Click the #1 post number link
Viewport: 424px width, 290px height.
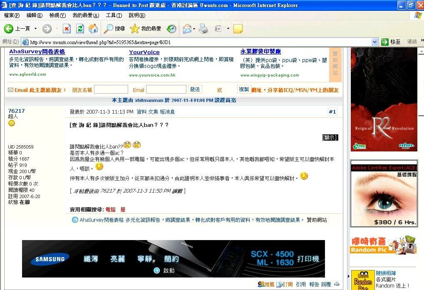click(x=332, y=112)
